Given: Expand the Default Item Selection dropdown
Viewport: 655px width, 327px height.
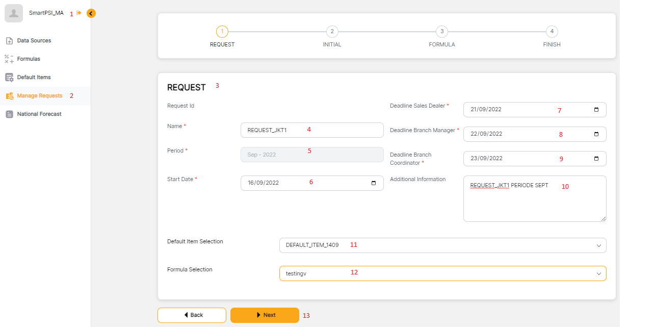Looking at the screenshot, I should pyautogui.click(x=598, y=245).
